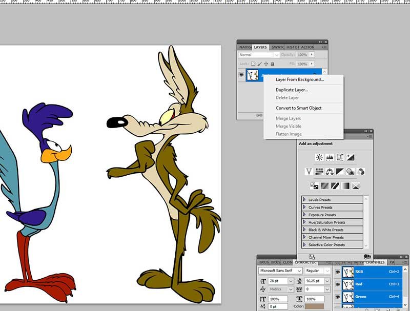Add a Hue/Saturation adjustment
The width and height of the screenshot is (410, 311).
tap(319, 172)
